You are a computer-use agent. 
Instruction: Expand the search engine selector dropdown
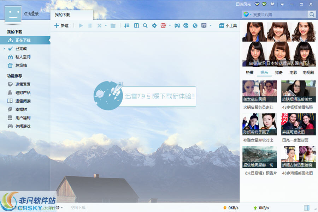[251, 14]
